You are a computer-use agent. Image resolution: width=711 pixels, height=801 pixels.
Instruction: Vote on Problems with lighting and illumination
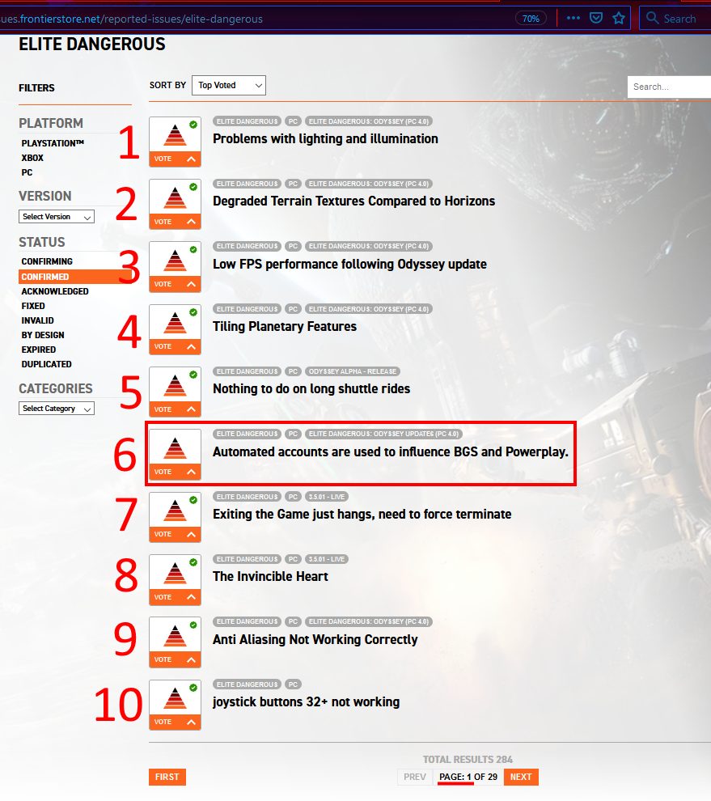pos(176,159)
